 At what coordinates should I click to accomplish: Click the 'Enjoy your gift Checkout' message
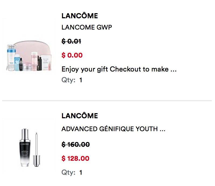[x=119, y=69]
